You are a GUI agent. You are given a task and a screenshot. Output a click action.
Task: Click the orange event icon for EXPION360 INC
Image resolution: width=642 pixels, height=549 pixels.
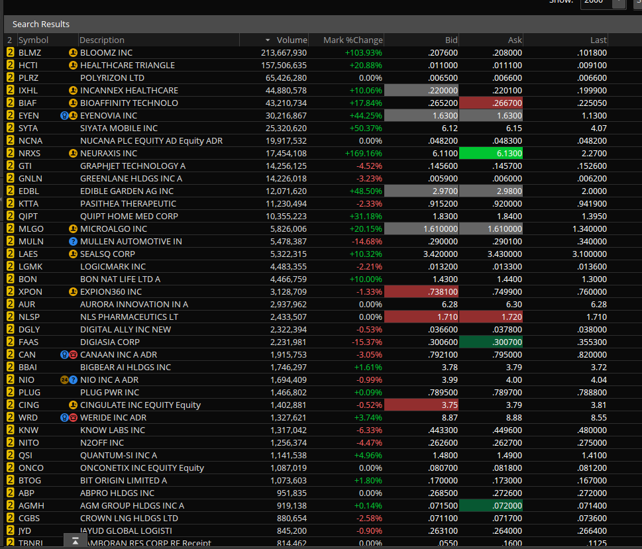(73, 291)
